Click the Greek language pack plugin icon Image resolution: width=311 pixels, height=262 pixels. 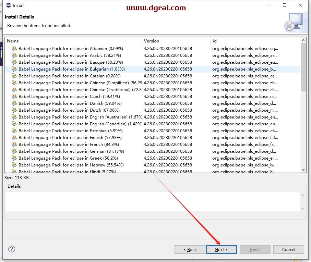pos(14,158)
